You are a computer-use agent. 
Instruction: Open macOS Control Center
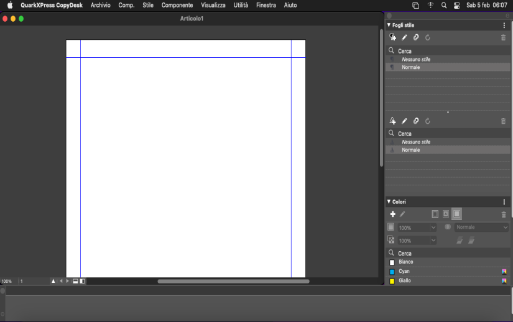pos(457,5)
